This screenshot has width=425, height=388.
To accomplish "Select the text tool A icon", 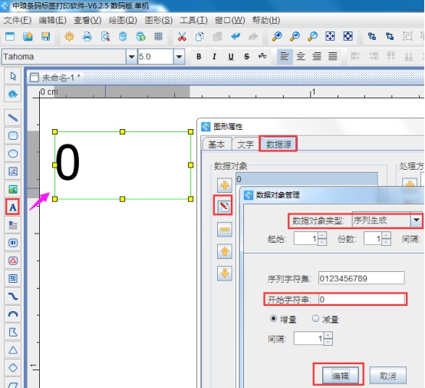I will click(x=12, y=207).
